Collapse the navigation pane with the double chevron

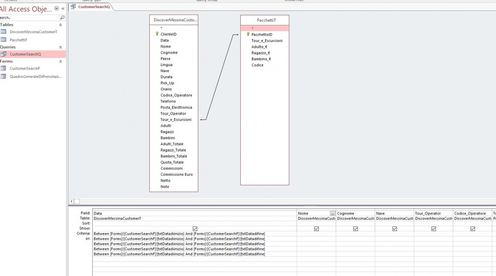click(x=63, y=8)
